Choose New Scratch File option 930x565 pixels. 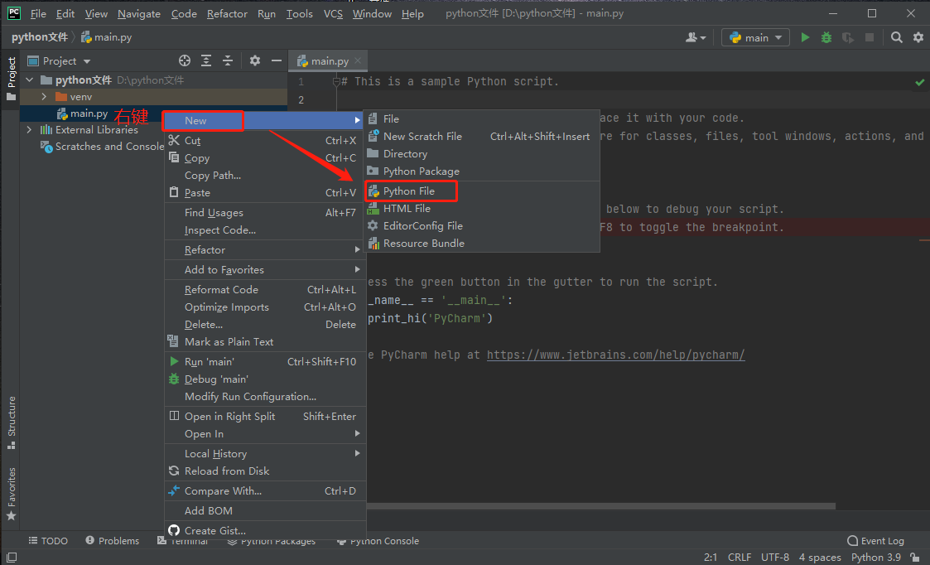(x=482, y=137)
